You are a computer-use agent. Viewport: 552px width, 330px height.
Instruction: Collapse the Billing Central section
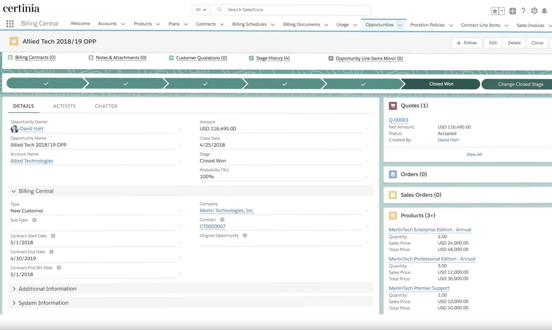191,191
